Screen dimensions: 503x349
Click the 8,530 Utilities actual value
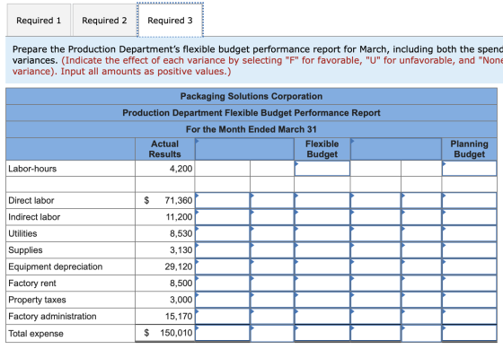pos(181,233)
